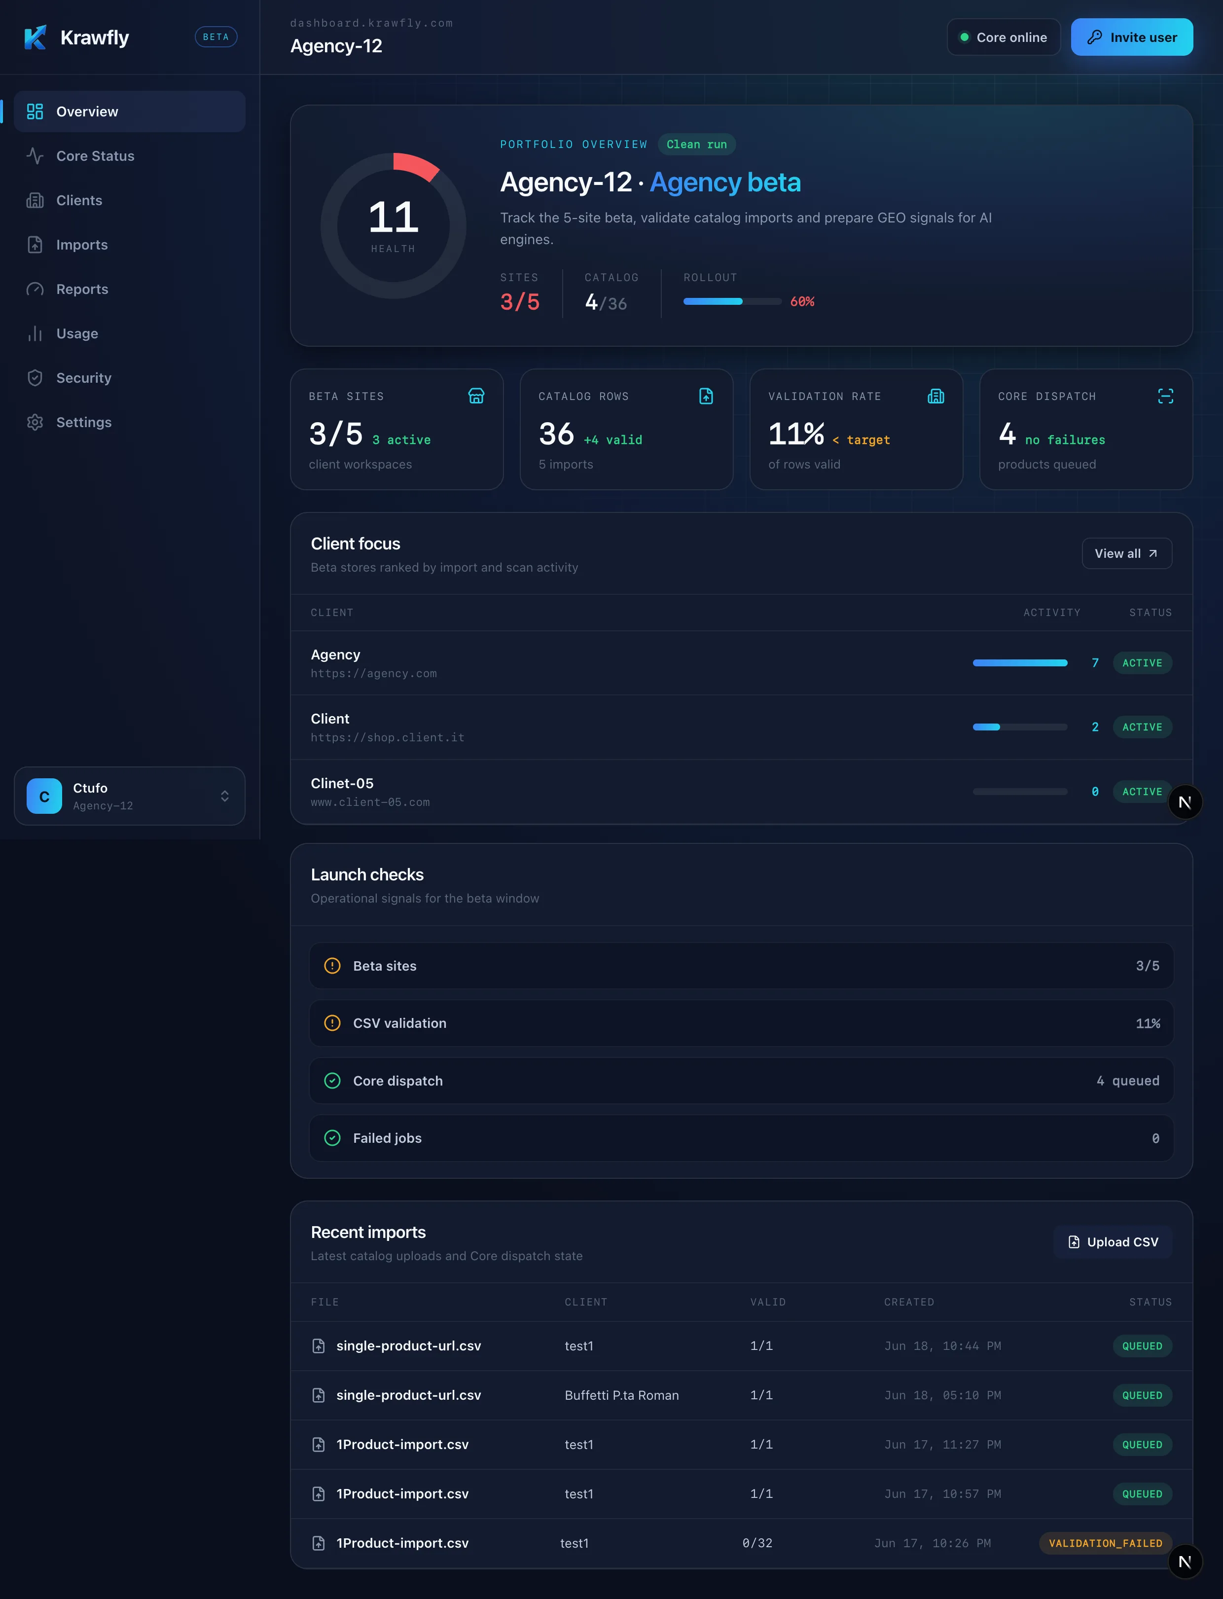The width and height of the screenshot is (1223, 1599).
Task: Click the Beta sites launch check row
Action: click(741, 966)
